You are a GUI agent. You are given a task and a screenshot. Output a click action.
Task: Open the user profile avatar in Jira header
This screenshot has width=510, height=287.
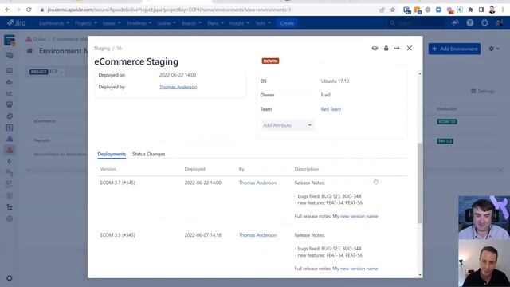pos(500,23)
